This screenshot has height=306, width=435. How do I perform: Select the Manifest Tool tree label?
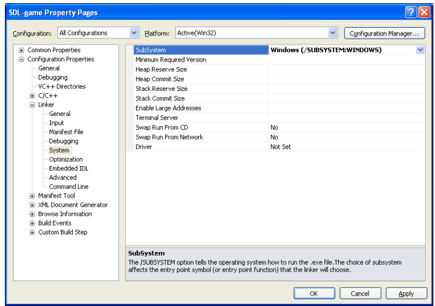[x=57, y=196]
